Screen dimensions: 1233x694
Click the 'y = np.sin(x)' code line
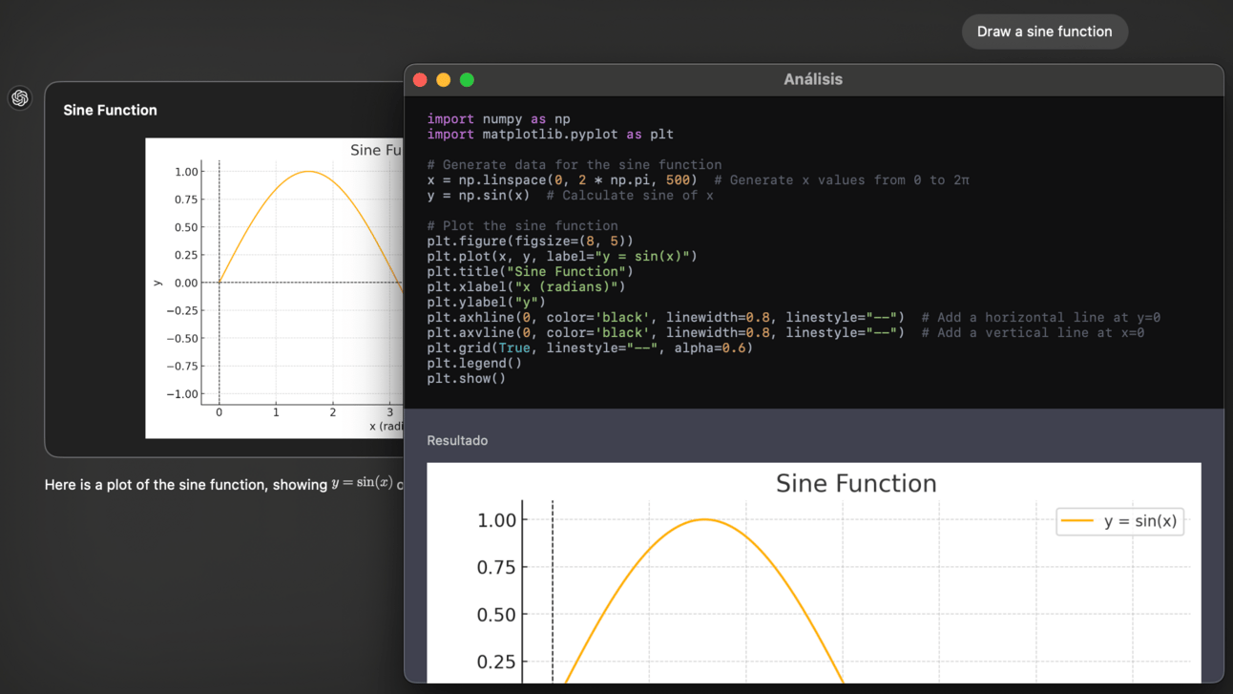click(x=478, y=196)
